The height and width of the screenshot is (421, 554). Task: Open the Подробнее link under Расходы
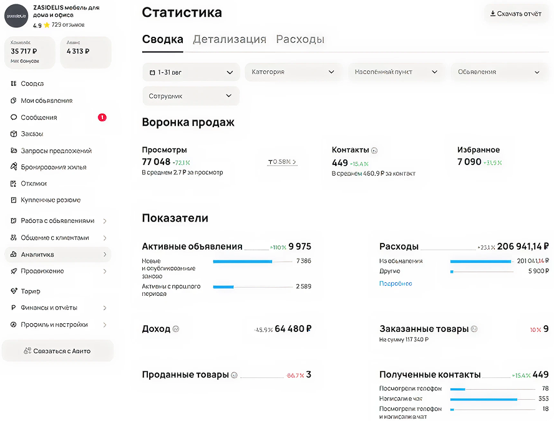(396, 283)
